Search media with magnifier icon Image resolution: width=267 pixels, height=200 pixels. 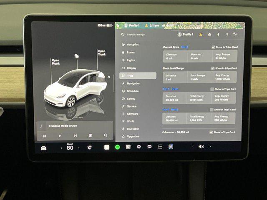point(106,135)
